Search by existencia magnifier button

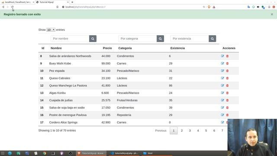pyautogui.click(x=213, y=39)
